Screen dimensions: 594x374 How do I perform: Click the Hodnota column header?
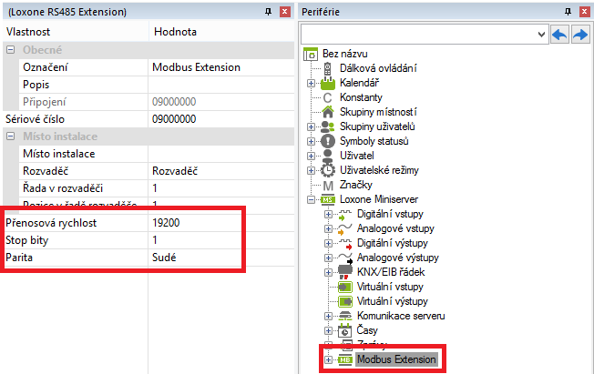[x=221, y=32]
